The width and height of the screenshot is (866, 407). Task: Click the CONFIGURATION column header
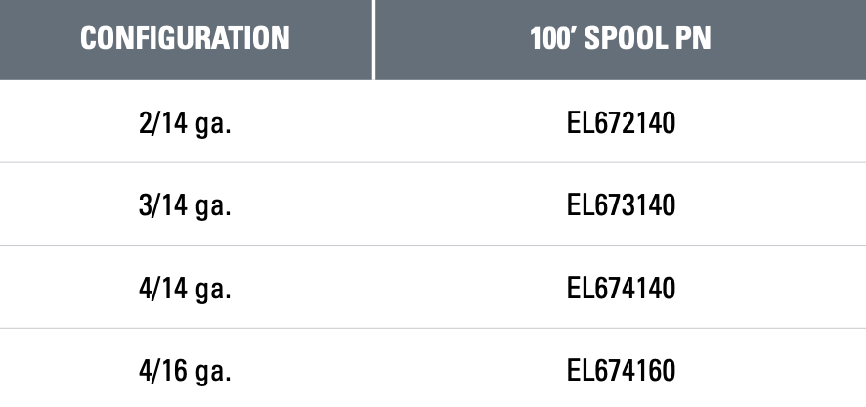pos(185,39)
